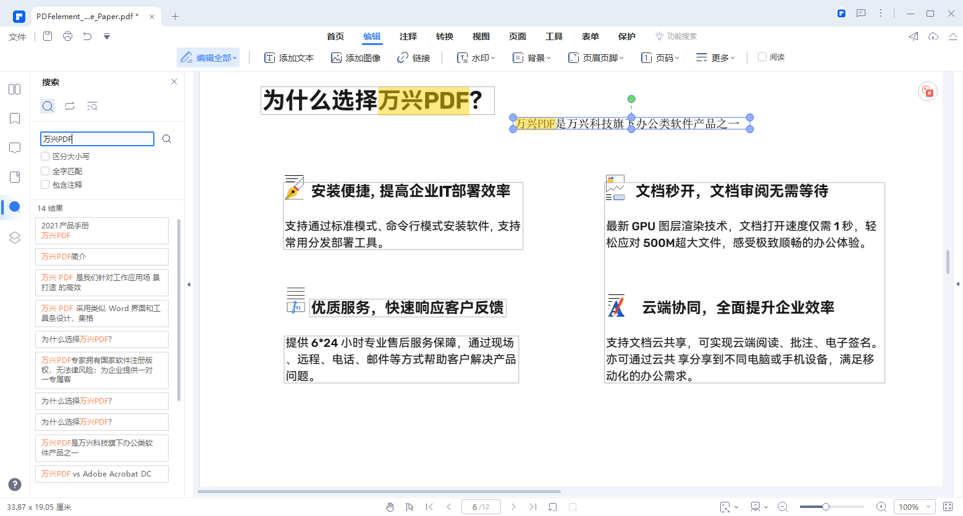The height and width of the screenshot is (516, 963).
Task: Check the 包含注释 option
Action: click(x=44, y=185)
